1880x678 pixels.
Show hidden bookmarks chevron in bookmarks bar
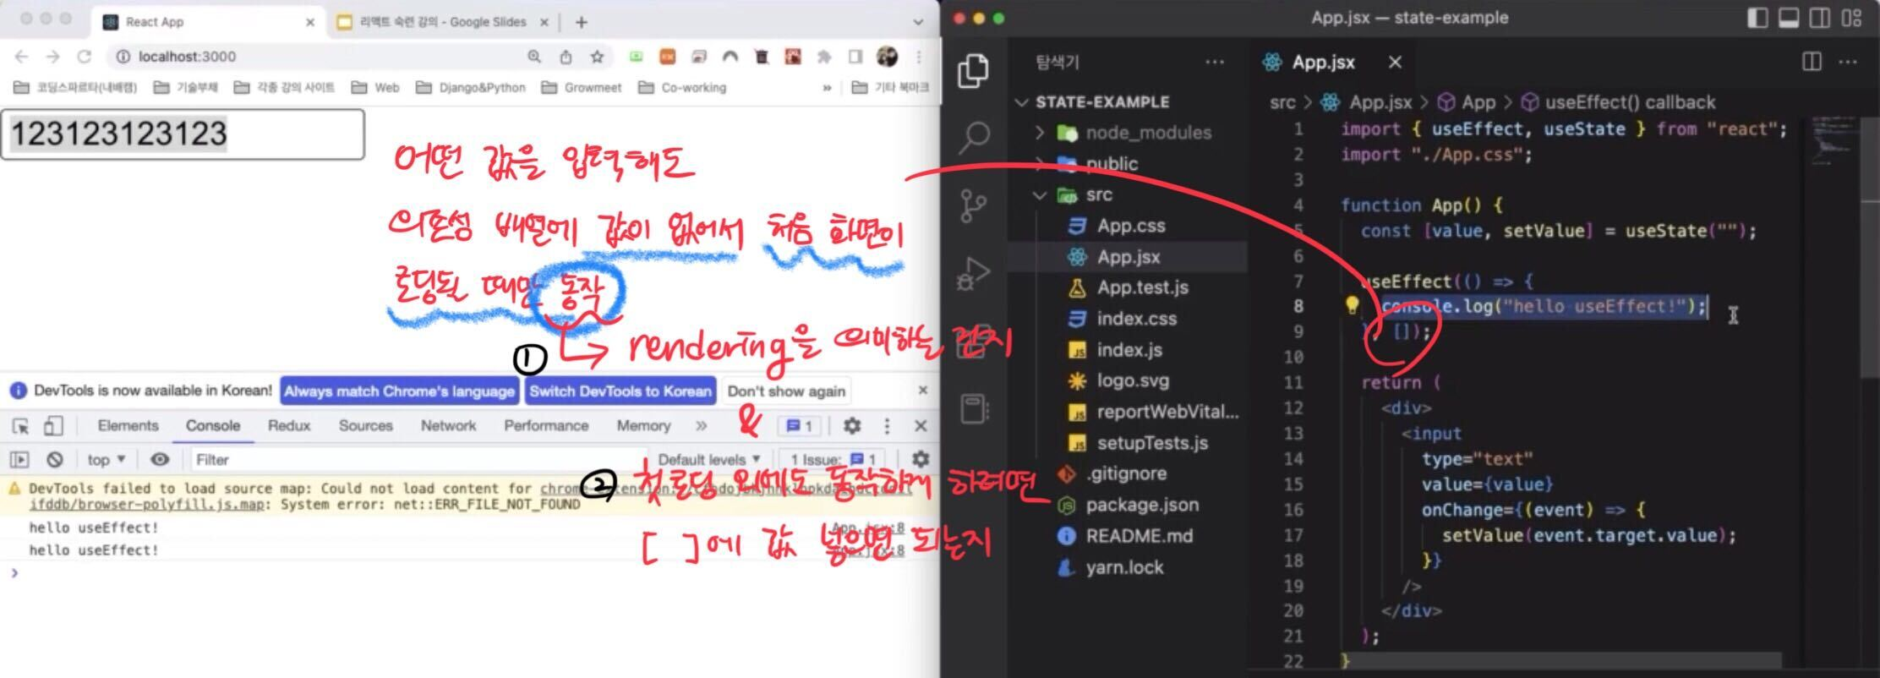pyautogui.click(x=827, y=88)
